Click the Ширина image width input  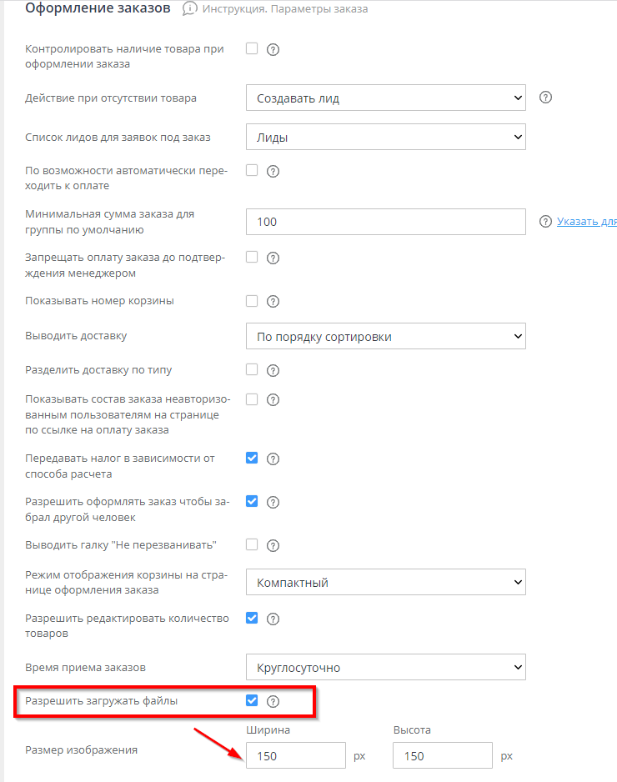[296, 755]
